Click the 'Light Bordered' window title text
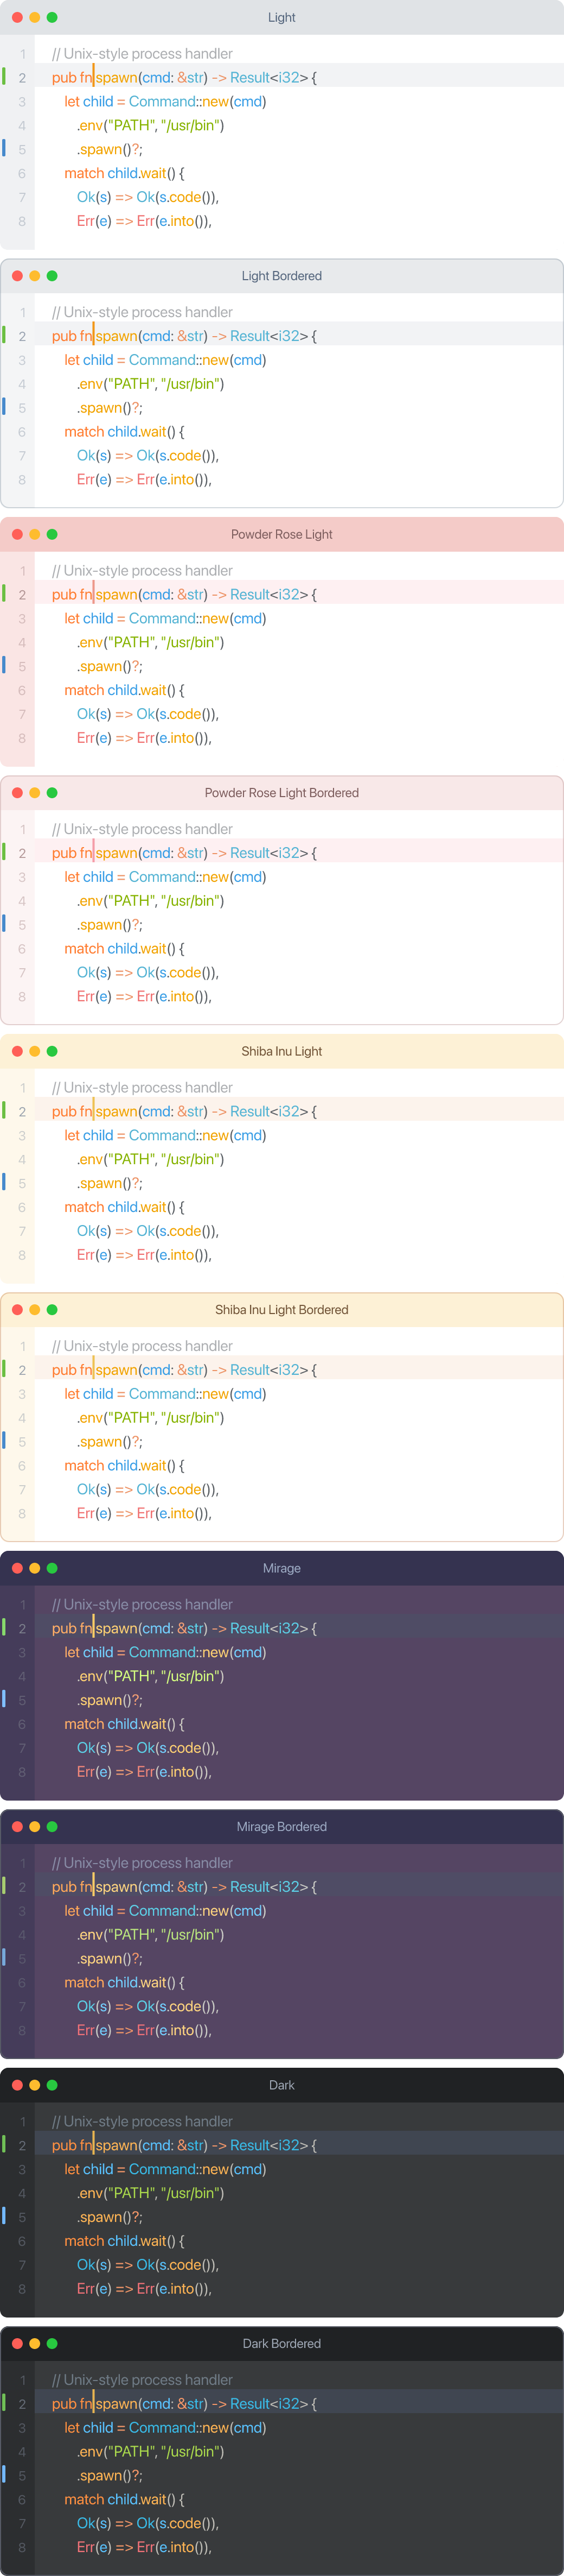 click(x=281, y=276)
